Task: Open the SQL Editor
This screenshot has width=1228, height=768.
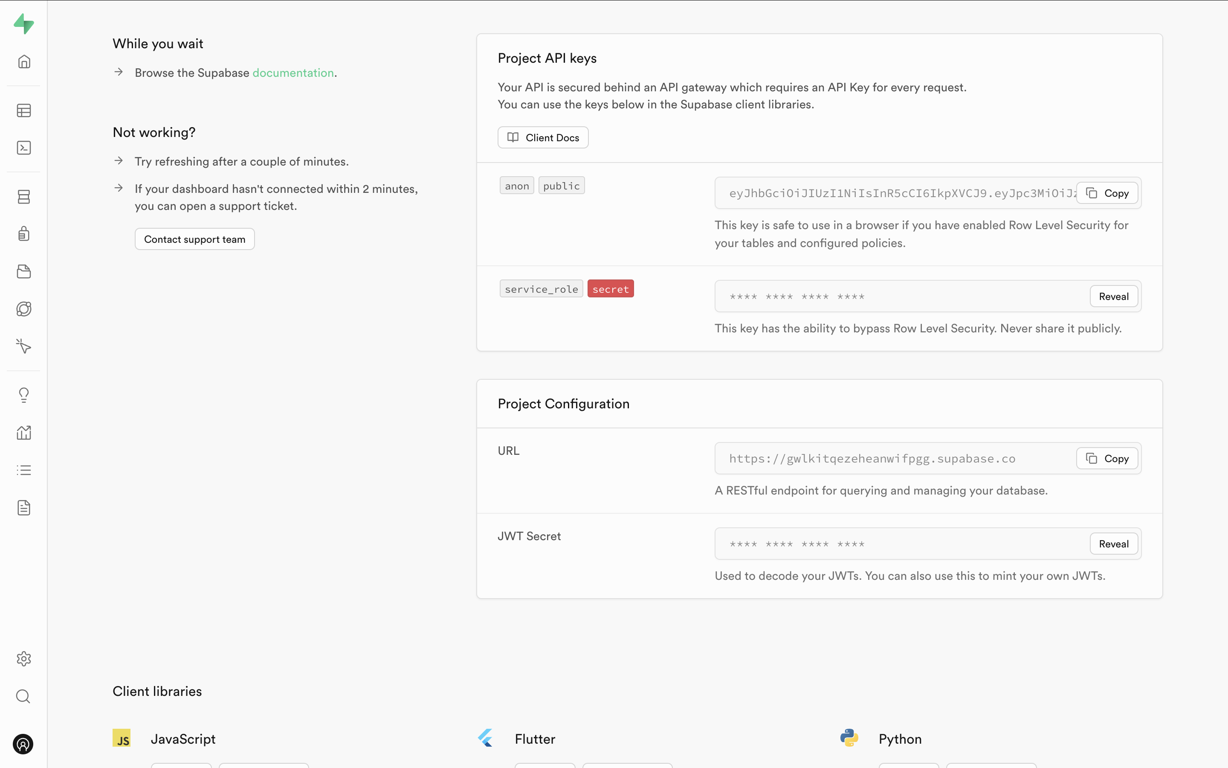Action: click(x=24, y=148)
